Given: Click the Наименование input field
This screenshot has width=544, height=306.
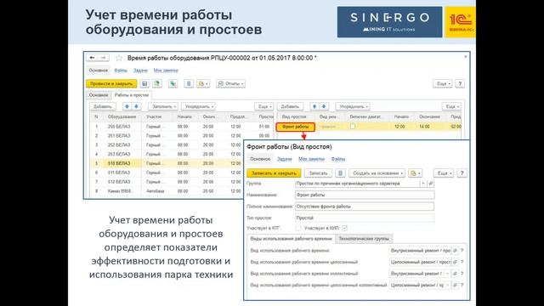Looking at the screenshot, I should click(x=365, y=195).
